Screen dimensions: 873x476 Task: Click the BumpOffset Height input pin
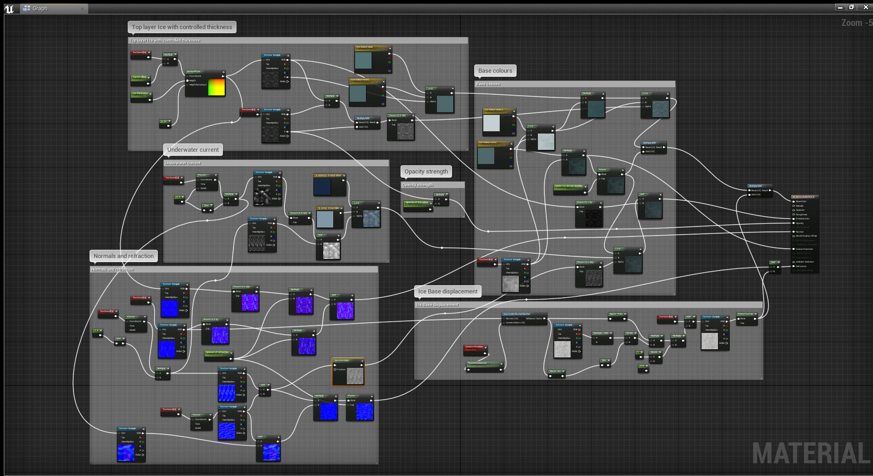[x=188, y=80]
